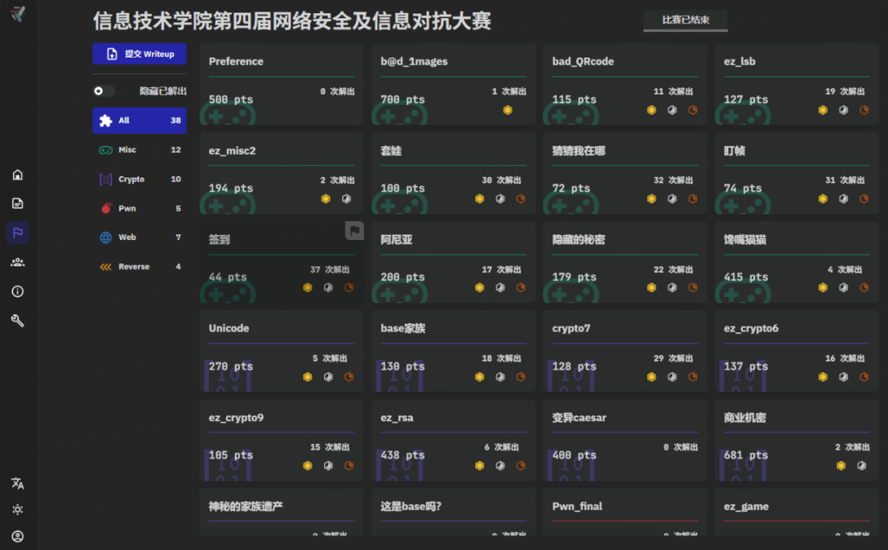This screenshot has height=550, width=888.
Task: Filter challenges by Misc category
Action: [x=139, y=150]
